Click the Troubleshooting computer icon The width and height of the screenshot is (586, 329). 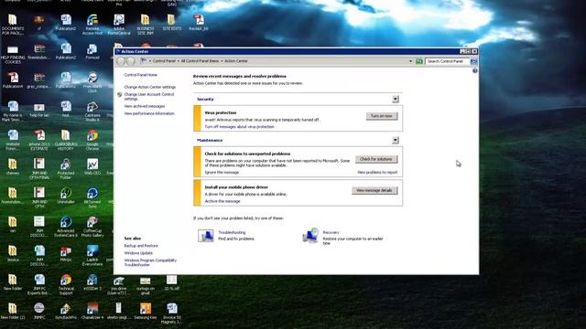coord(205,236)
